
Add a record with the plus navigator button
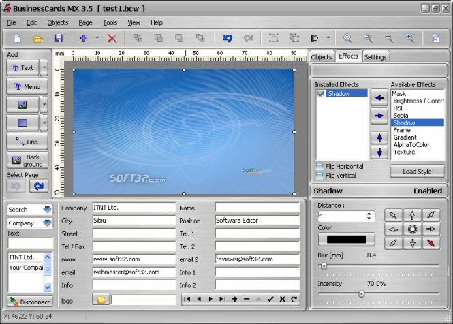[234, 299]
